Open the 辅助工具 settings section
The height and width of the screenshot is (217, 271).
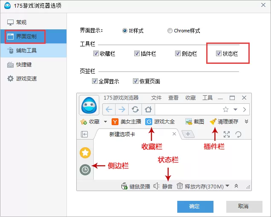tap(34, 50)
